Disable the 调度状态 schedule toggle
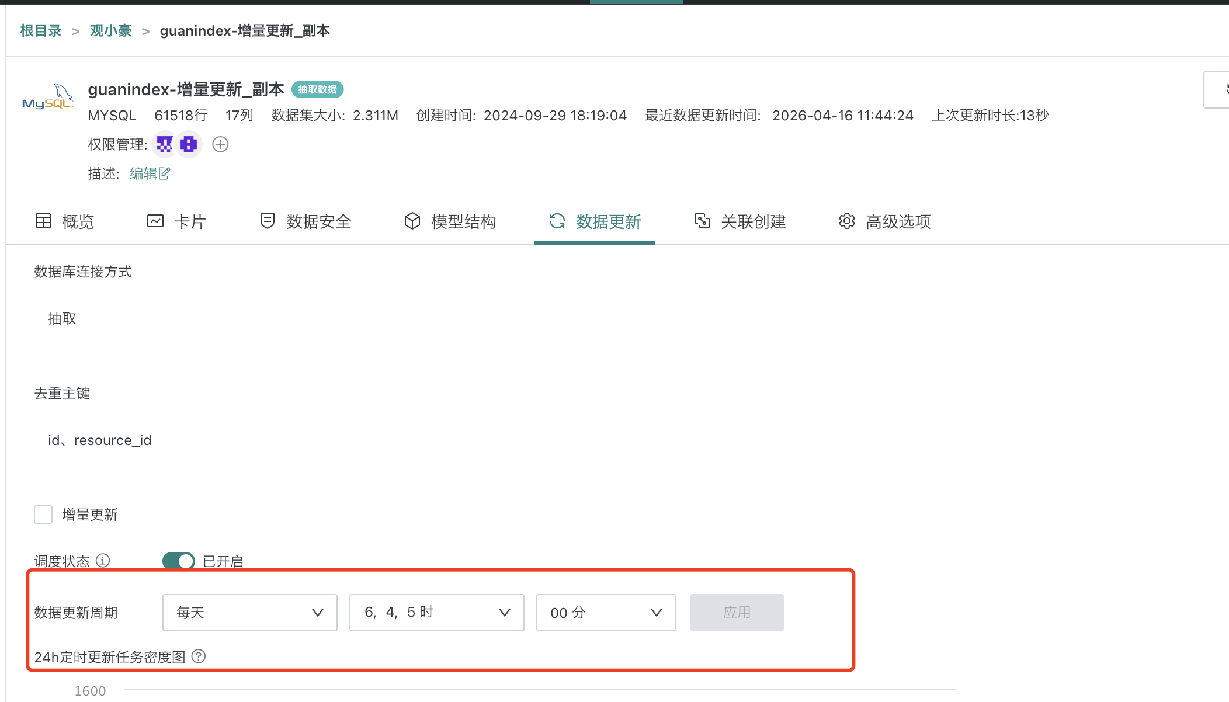 pyautogui.click(x=179, y=561)
